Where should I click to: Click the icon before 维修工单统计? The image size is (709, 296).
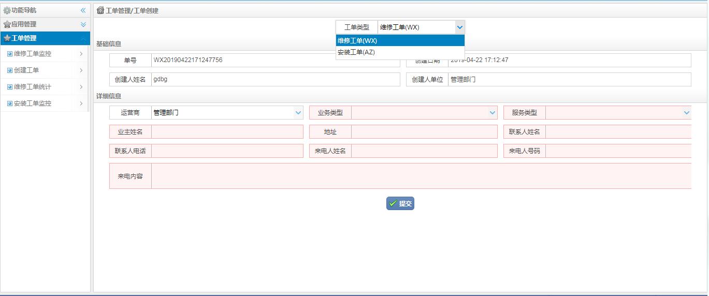point(9,87)
